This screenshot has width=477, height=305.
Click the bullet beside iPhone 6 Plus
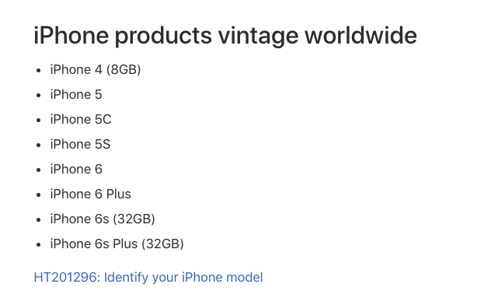click(x=38, y=195)
